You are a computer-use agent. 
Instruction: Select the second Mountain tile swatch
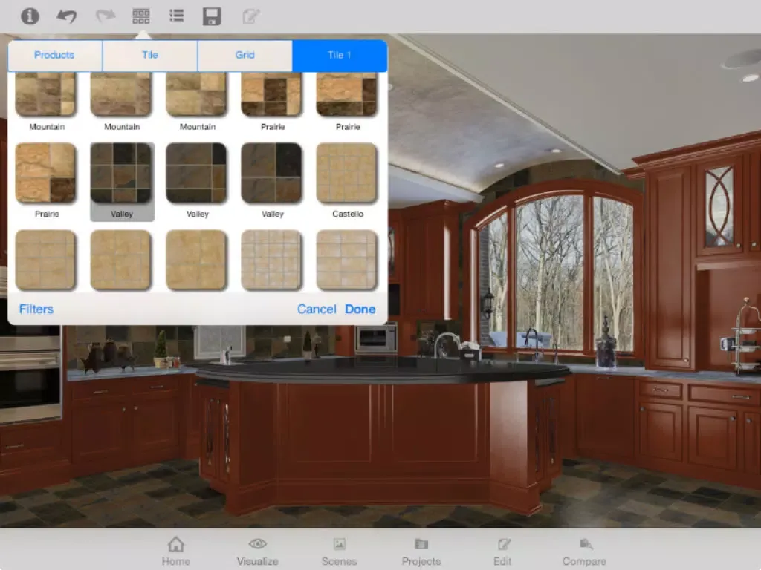click(x=121, y=94)
